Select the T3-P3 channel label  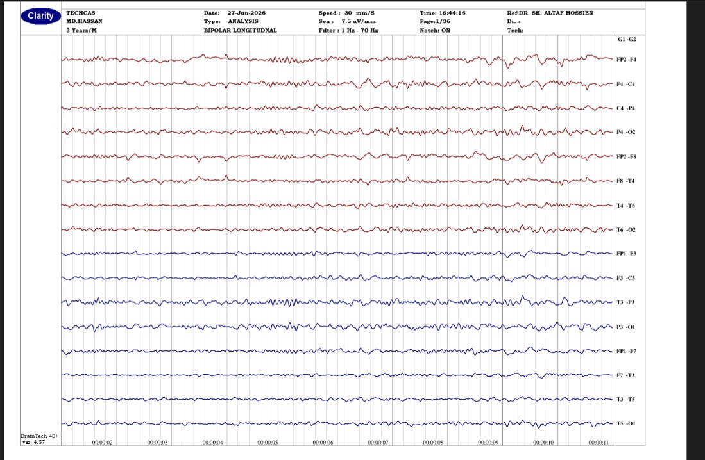click(625, 302)
